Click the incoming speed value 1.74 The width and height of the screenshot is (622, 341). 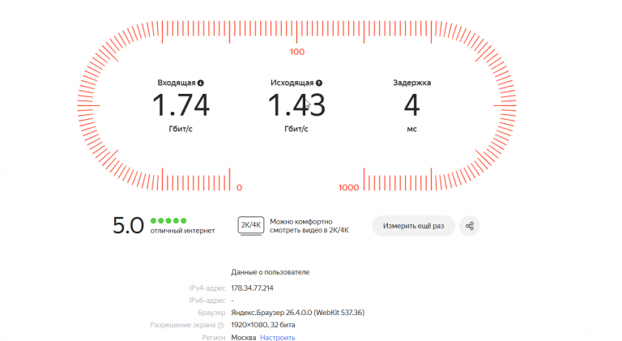tap(181, 105)
